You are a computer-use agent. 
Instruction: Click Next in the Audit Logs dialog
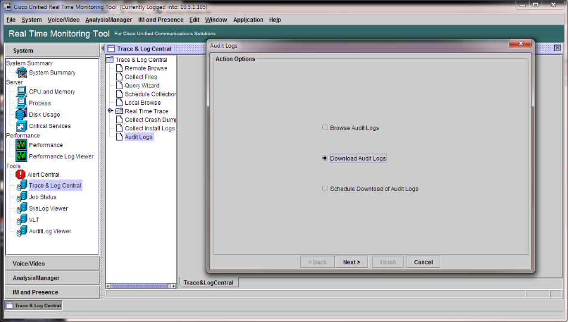click(351, 262)
